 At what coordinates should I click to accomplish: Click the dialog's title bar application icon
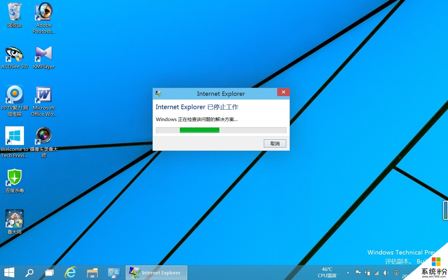pyautogui.click(x=158, y=94)
